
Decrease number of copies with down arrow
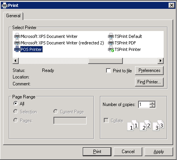(x=152, y=106)
